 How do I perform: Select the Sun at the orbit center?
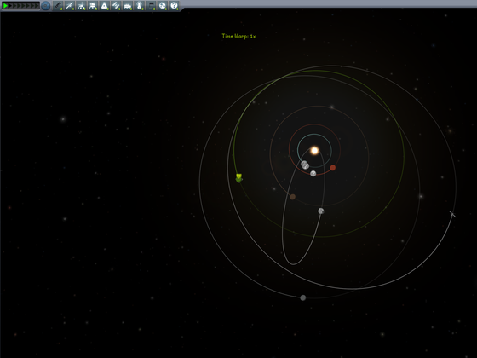pyautogui.click(x=314, y=150)
